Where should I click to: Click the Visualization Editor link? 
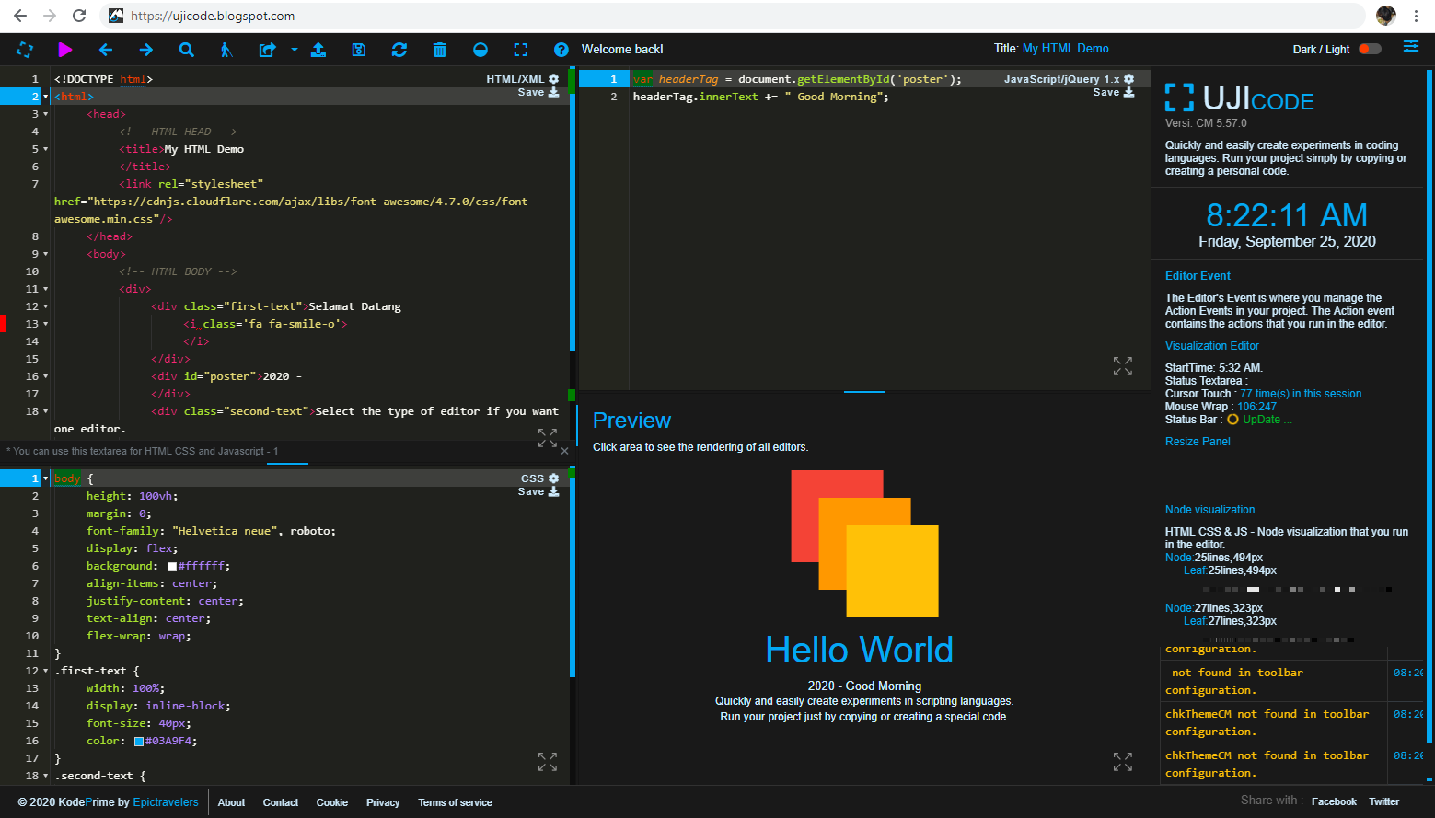pyautogui.click(x=1212, y=346)
